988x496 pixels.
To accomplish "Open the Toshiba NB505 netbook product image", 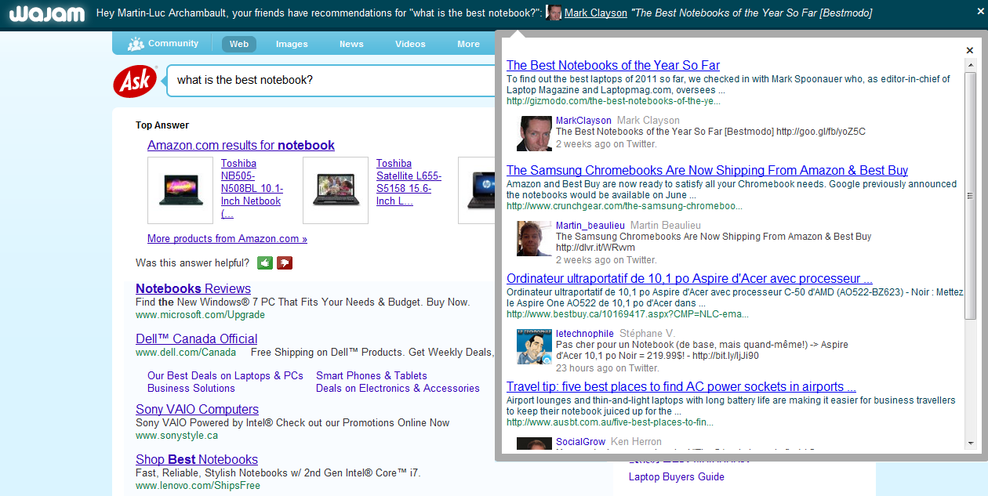I will (x=180, y=190).
